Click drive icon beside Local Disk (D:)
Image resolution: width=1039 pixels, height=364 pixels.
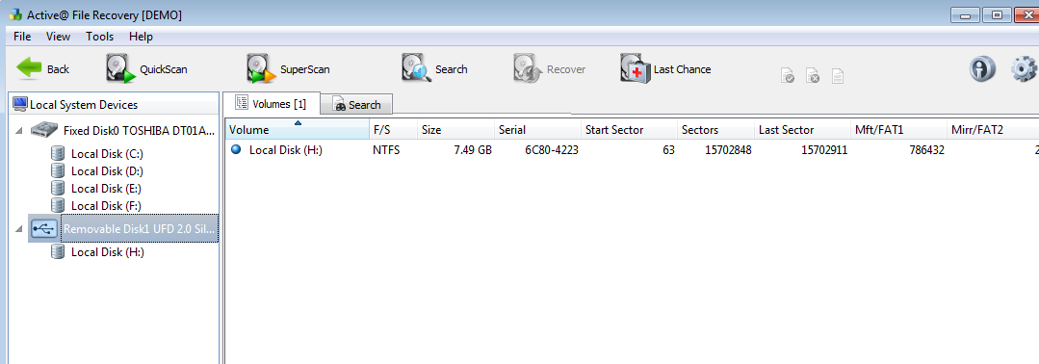[x=58, y=171]
